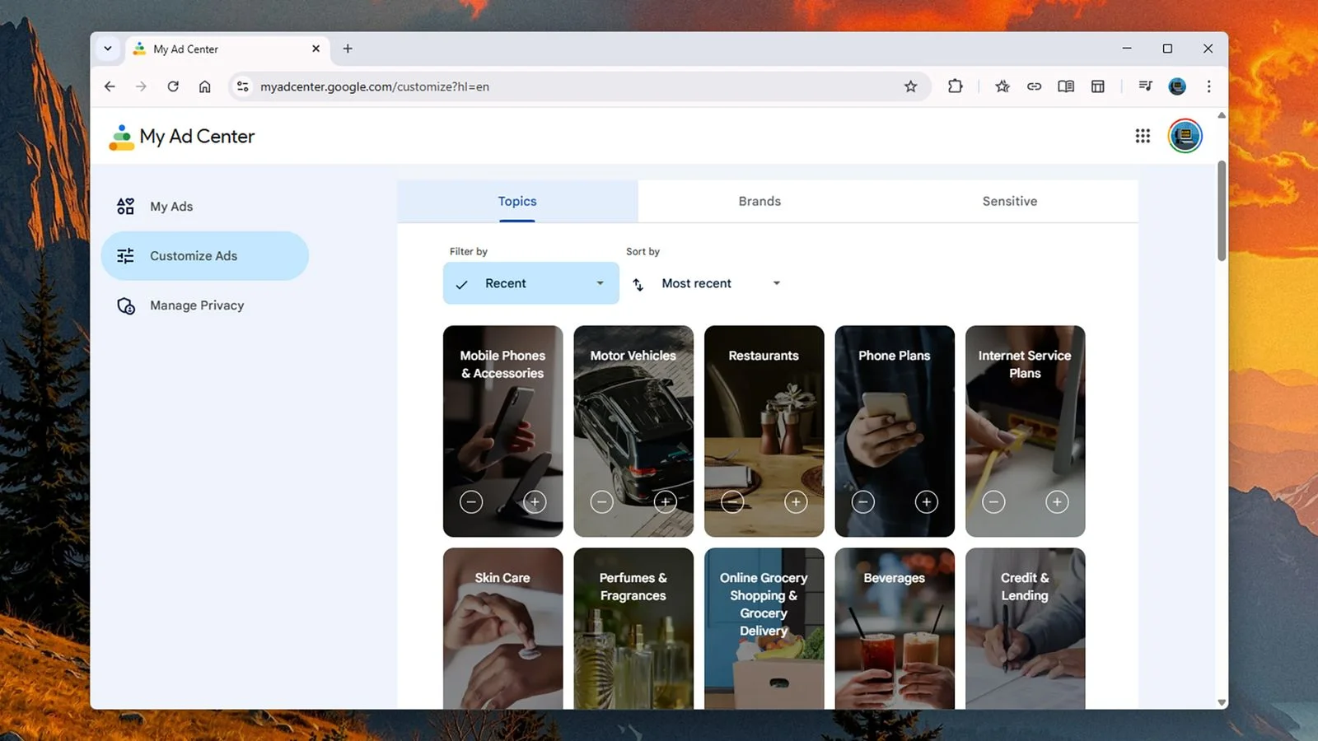Click the page vertical scrollbar thumb
This screenshot has height=741, width=1318.
1222,211
